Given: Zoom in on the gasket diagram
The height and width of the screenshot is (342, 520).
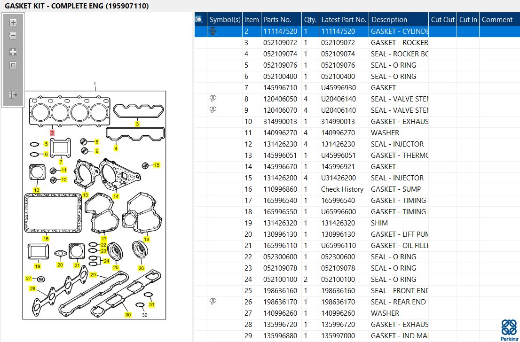Looking at the screenshot, I should pos(13,23).
